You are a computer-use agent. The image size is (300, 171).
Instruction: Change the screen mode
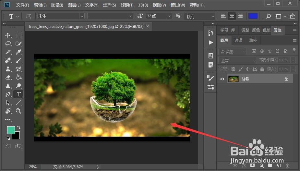click(x=18, y=146)
